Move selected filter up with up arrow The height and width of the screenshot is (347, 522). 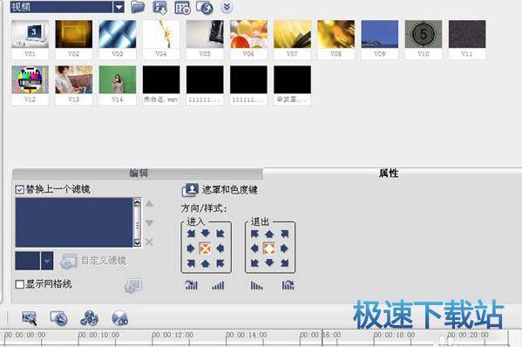(x=150, y=203)
